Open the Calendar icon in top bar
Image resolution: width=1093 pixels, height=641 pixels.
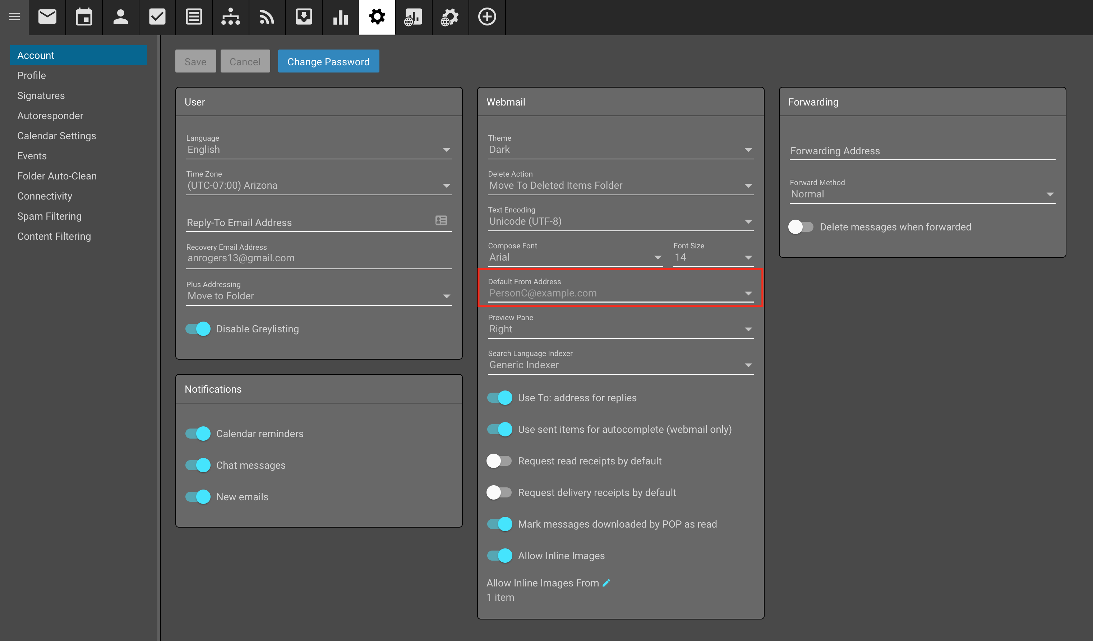point(84,17)
